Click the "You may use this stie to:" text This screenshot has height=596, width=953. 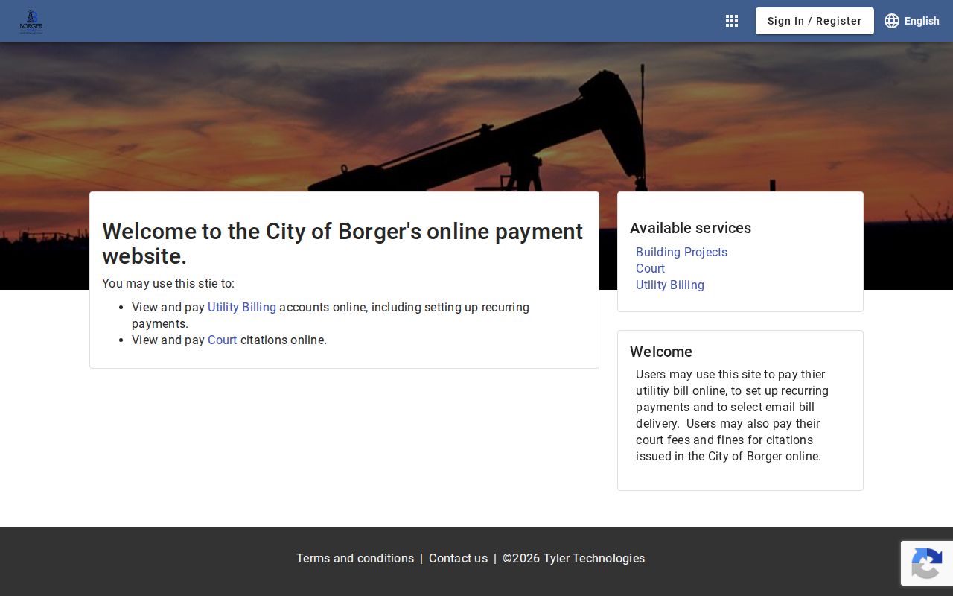click(x=168, y=283)
